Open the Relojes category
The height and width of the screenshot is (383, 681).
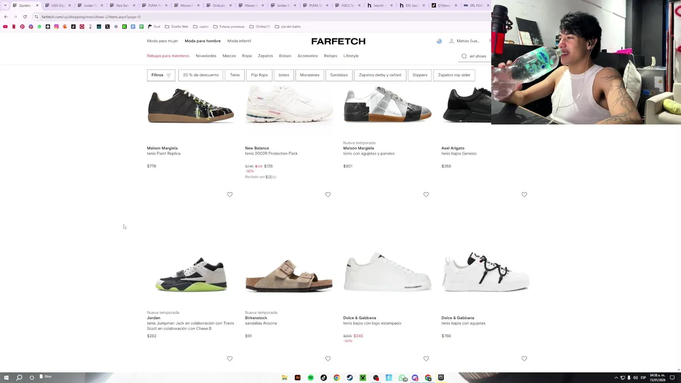coord(330,56)
